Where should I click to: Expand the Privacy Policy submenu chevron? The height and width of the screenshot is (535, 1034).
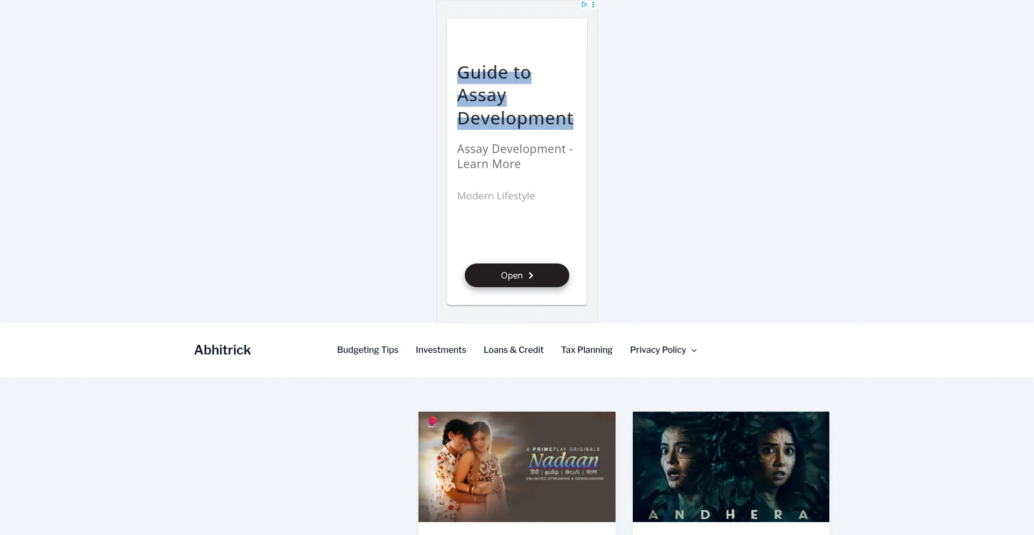[694, 350]
